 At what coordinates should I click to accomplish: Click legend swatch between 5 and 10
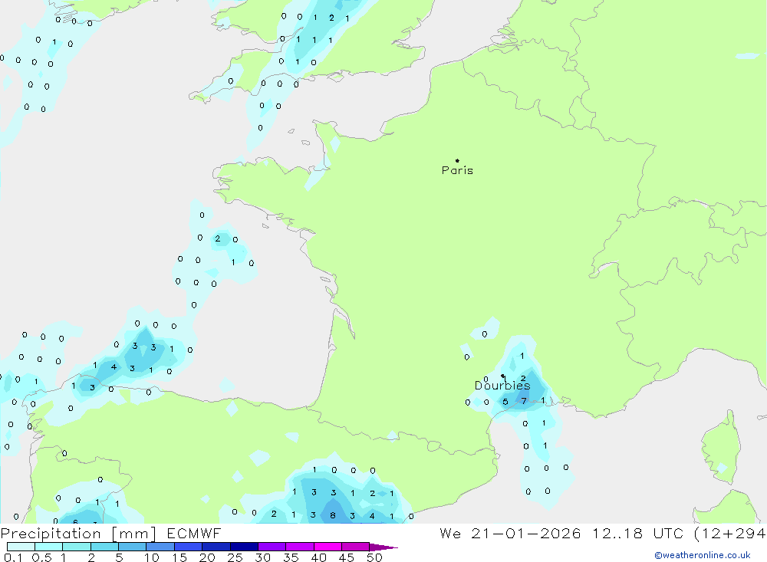(x=133, y=547)
